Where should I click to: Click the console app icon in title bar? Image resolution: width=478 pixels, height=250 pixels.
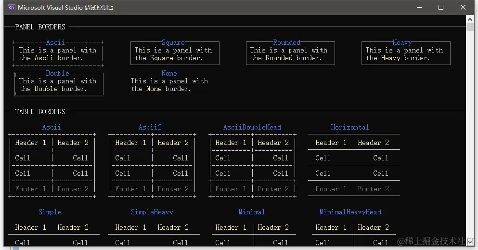point(12,7)
